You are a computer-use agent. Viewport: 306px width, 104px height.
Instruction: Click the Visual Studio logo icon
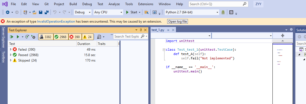tap(5, 4)
